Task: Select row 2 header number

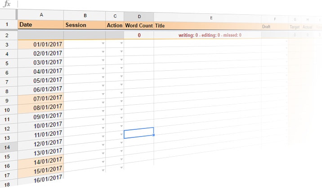Action: 8,35
